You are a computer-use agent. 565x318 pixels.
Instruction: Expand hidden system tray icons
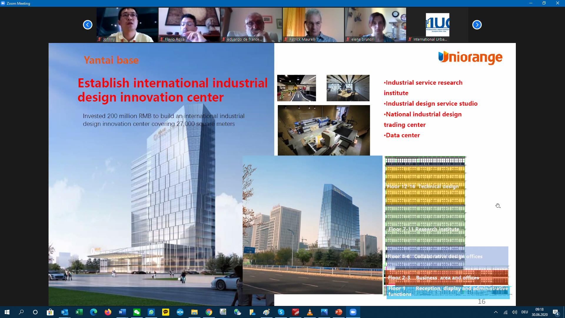click(x=496, y=312)
